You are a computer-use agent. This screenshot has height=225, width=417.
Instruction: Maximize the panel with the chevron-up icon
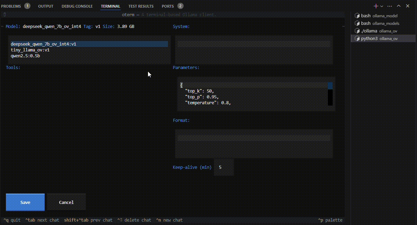[x=399, y=6]
